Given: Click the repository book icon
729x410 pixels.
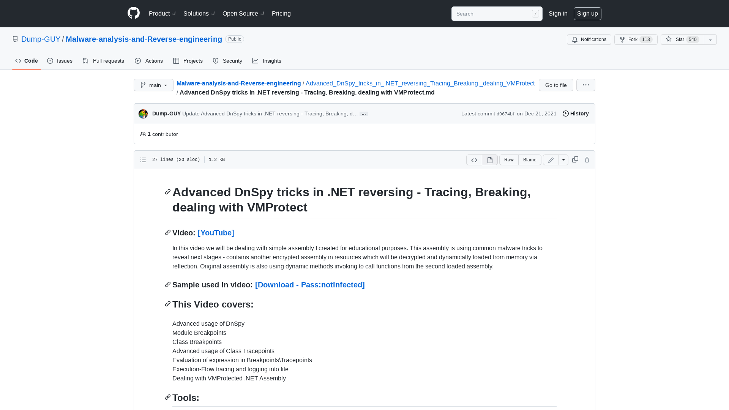Looking at the screenshot, I should 15,39.
